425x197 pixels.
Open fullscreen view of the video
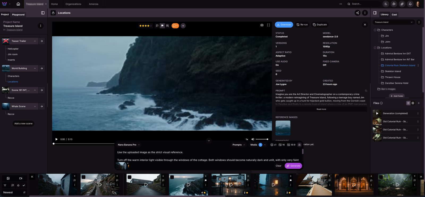pyautogui.click(x=269, y=25)
